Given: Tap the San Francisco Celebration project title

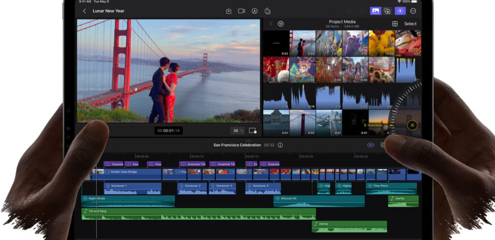Looking at the screenshot, I should click(237, 145).
